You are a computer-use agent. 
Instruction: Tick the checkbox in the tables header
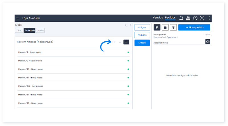[x=114, y=42]
